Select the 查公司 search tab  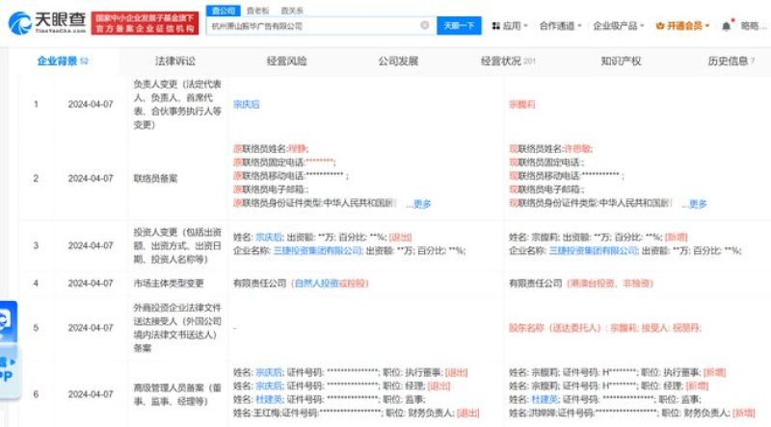click(224, 11)
